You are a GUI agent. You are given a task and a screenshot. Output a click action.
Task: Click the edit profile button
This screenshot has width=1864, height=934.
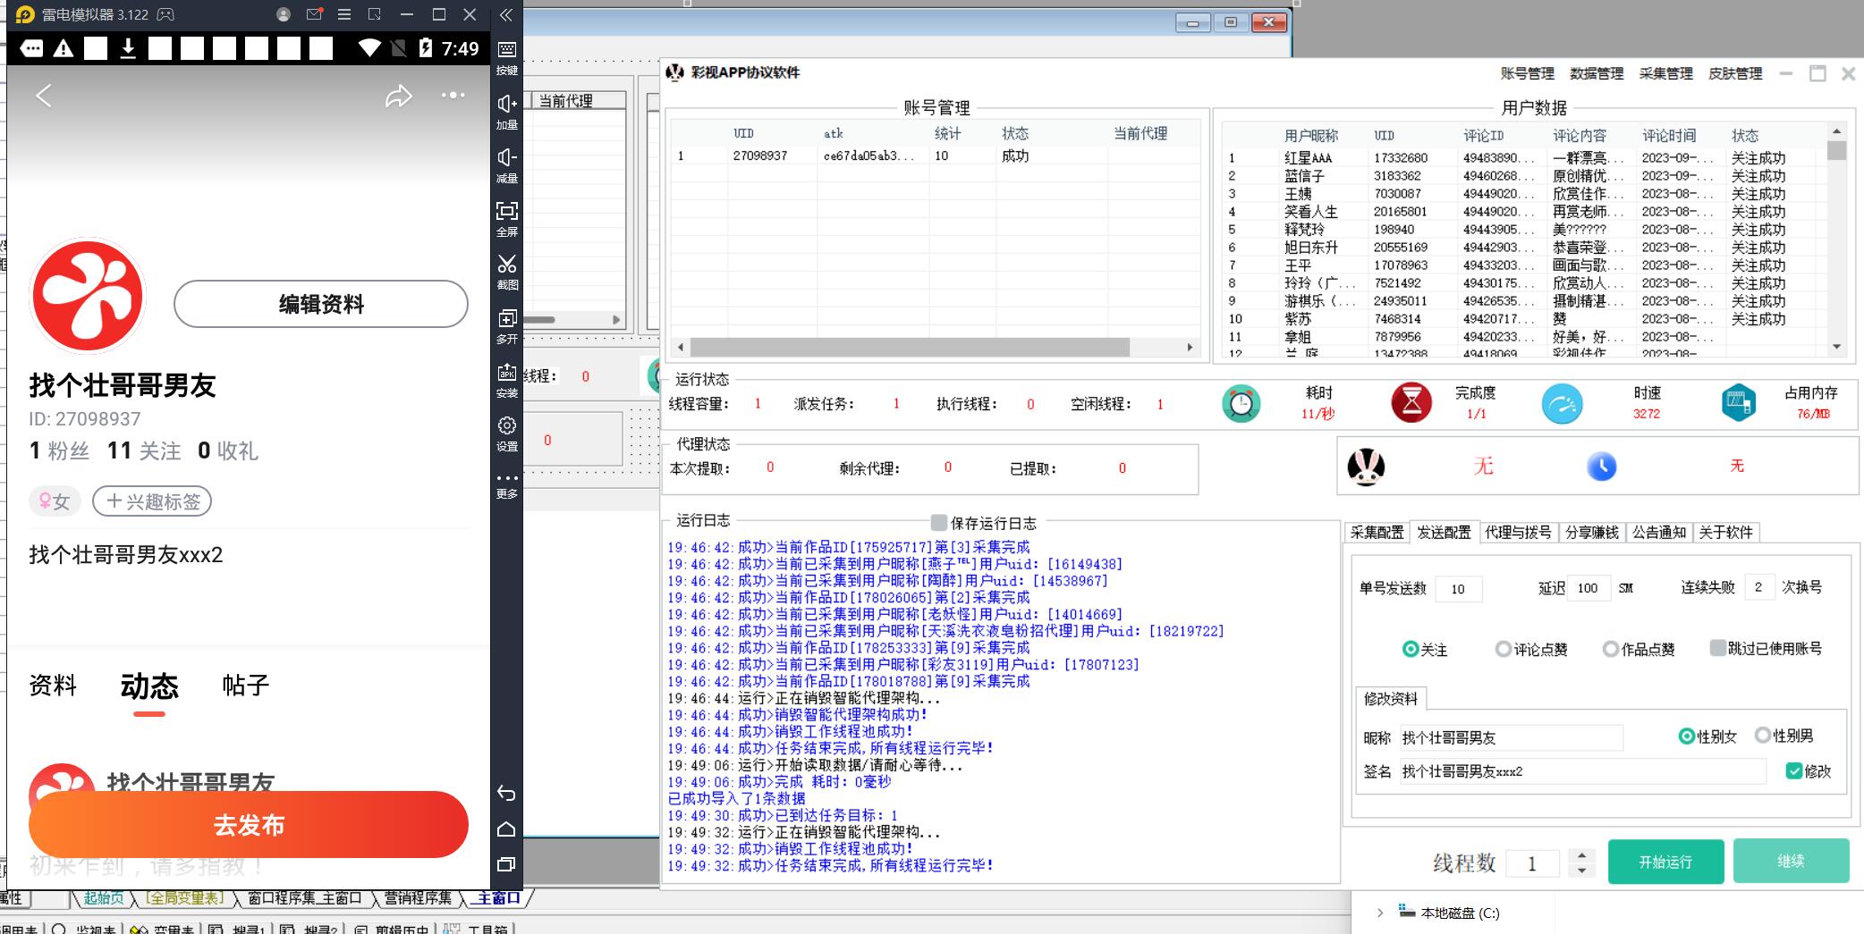click(321, 304)
